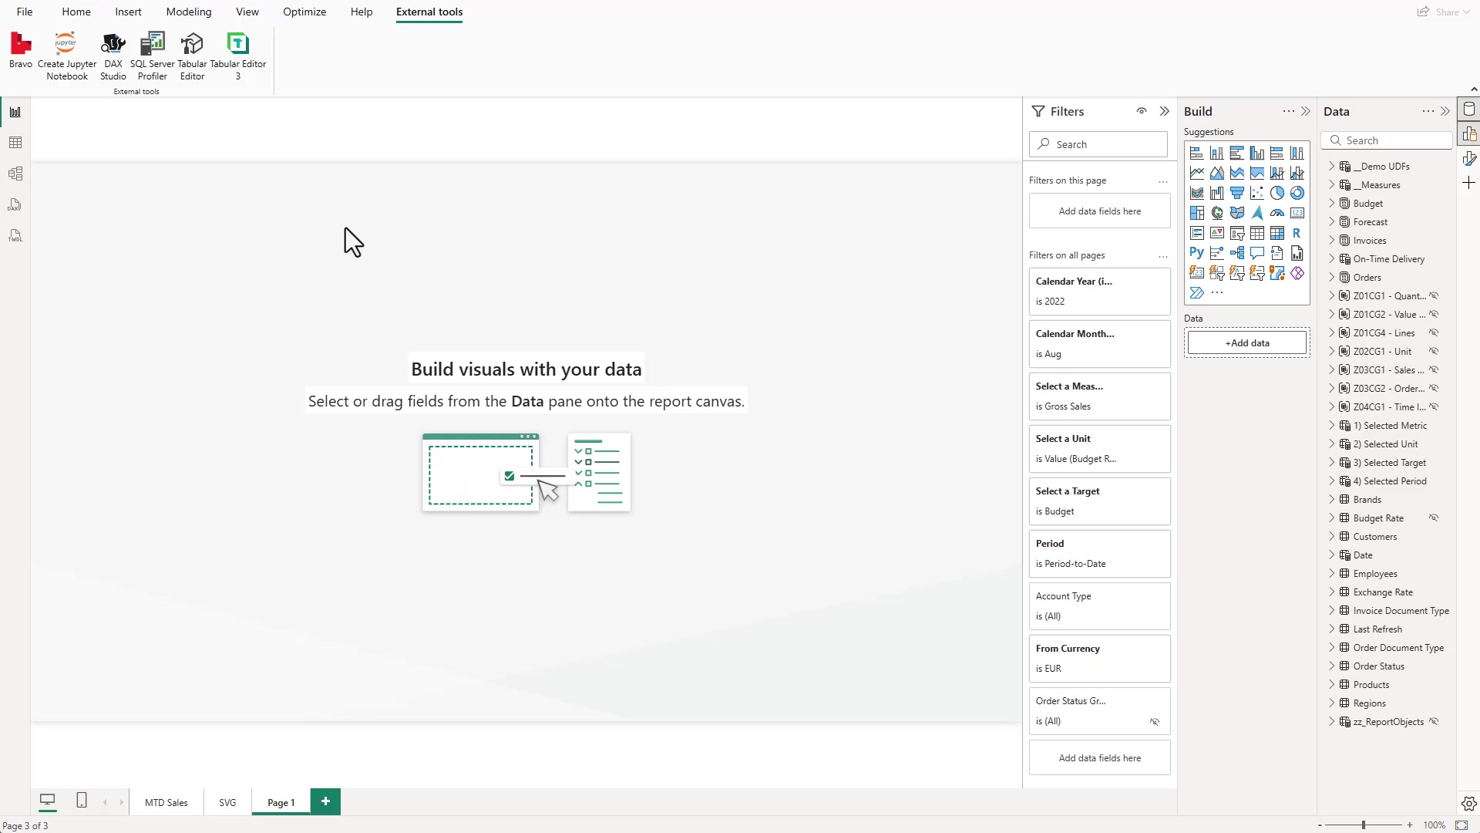
Task: Get more visuals via ellipsis
Action: pos(1217,293)
